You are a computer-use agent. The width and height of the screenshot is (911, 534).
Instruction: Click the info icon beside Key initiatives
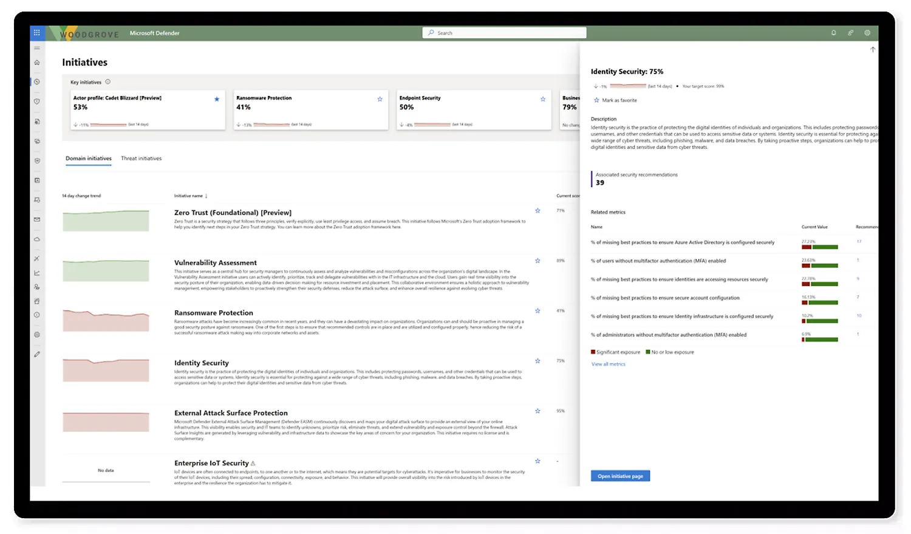[x=108, y=82]
